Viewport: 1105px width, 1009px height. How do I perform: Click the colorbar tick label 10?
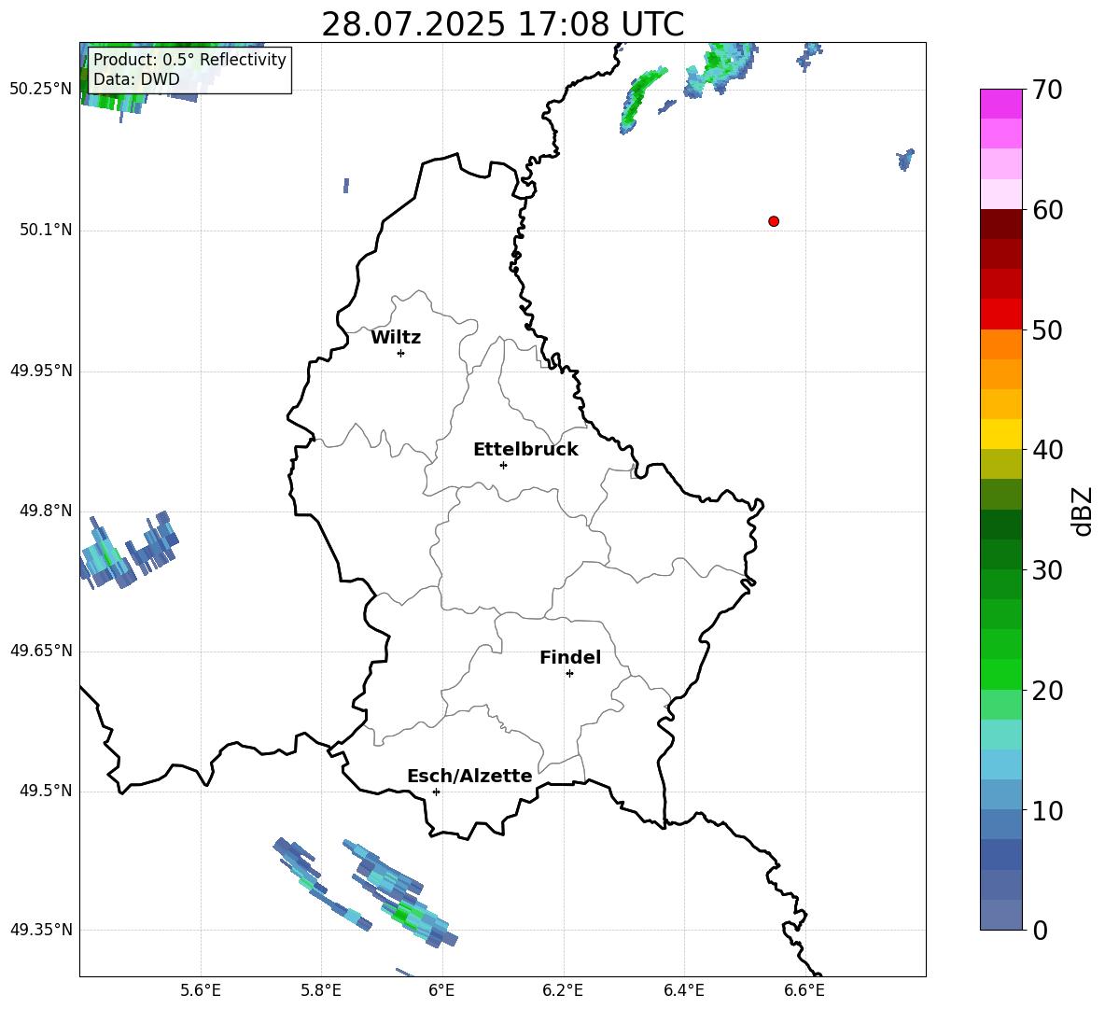point(1047,811)
